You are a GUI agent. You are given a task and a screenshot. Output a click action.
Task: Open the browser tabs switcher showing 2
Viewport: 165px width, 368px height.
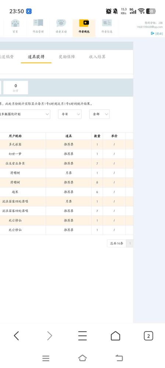point(148,336)
